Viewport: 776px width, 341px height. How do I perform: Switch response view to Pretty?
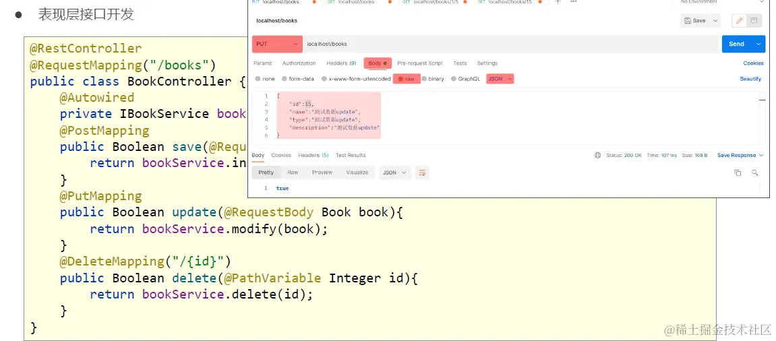[x=266, y=173]
